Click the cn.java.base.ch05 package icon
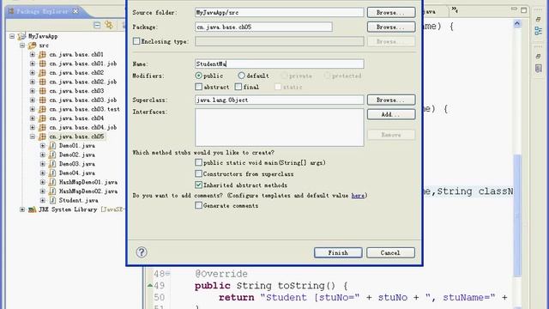 coord(42,136)
